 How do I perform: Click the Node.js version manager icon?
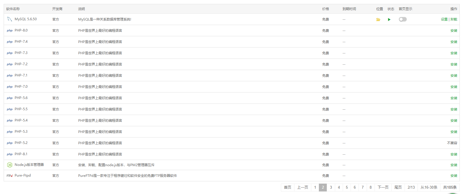click(10, 165)
